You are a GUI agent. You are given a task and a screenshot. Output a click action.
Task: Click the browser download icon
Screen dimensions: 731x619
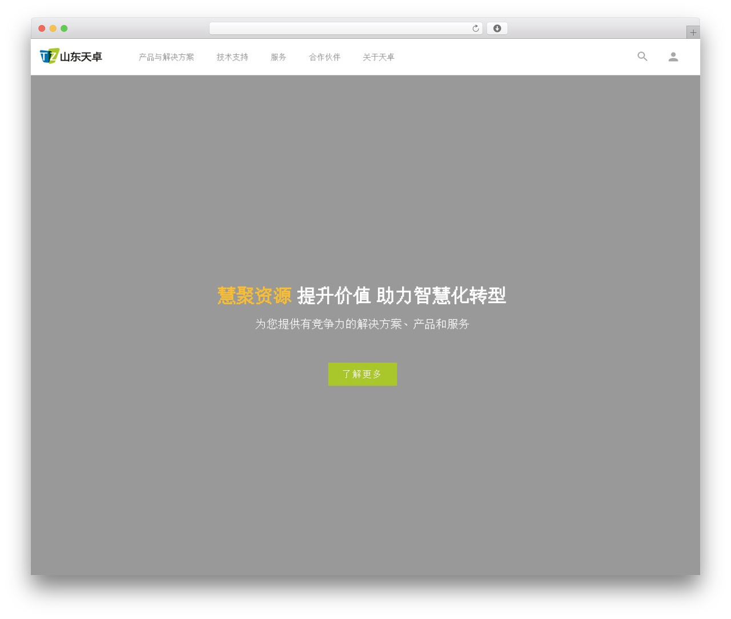(x=497, y=29)
